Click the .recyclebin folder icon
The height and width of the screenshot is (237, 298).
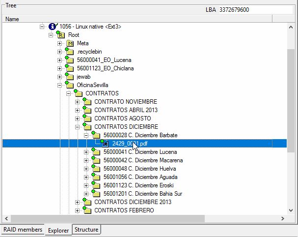click(x=69, y=52)
